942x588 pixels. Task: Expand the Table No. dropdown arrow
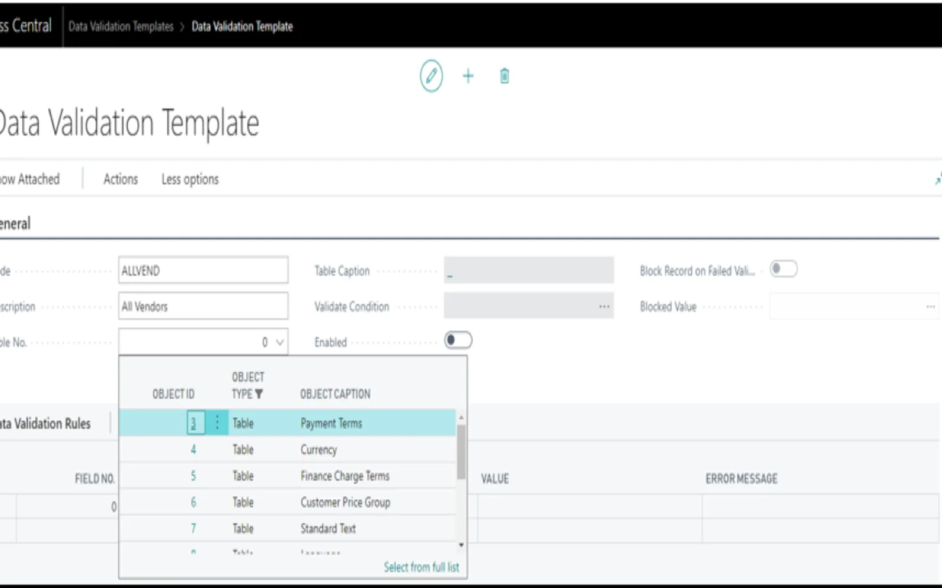click(x=280, y=342)
